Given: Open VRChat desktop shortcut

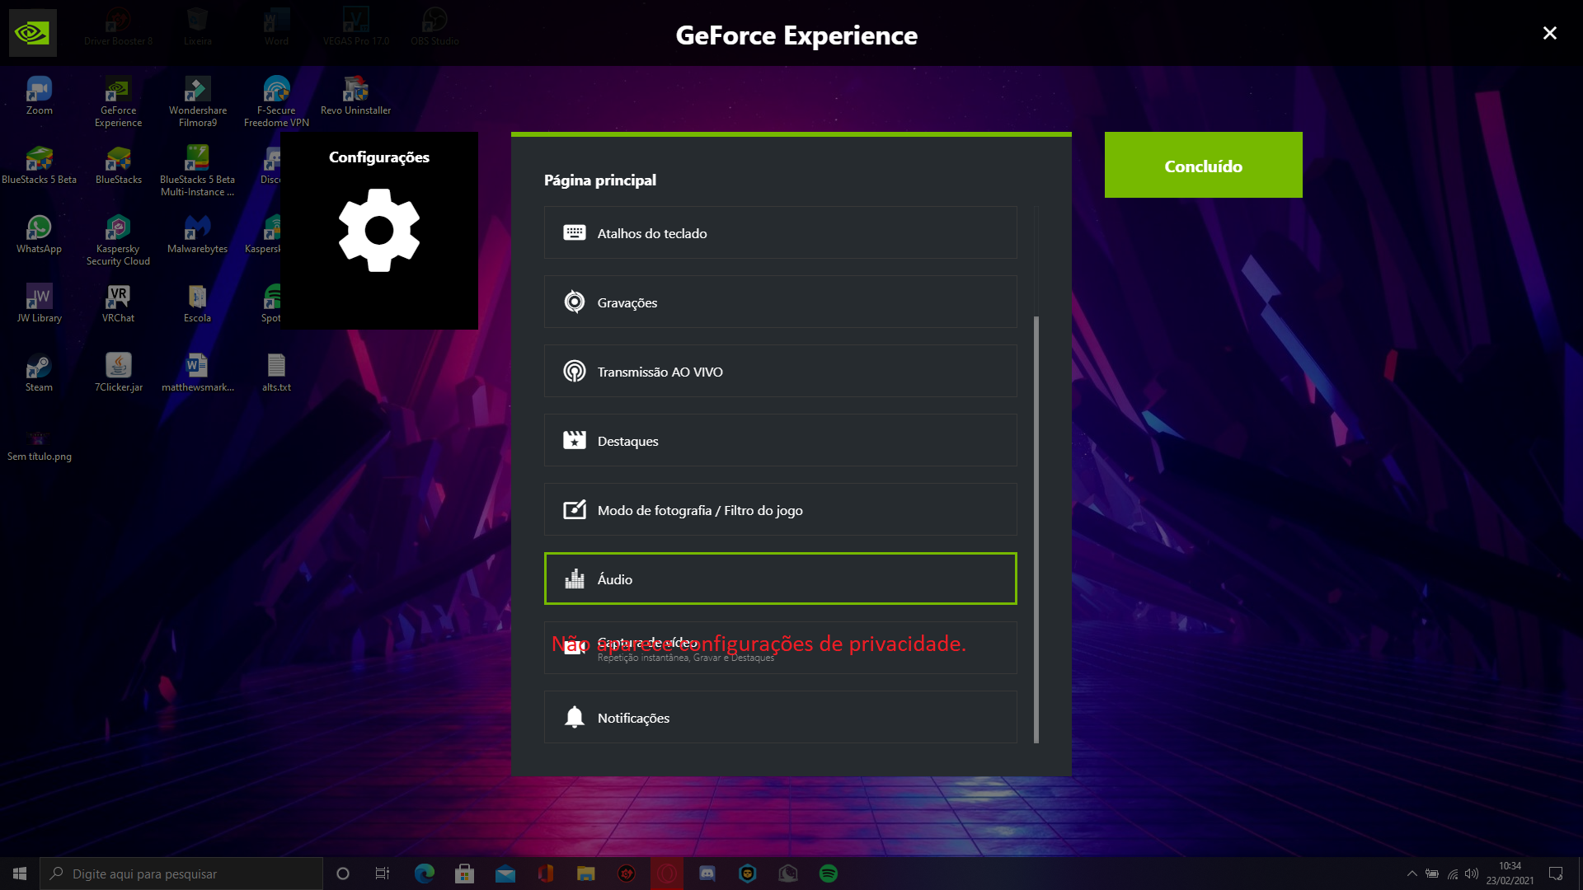Looking at the screenshot, I should click(x=118, y=303).
